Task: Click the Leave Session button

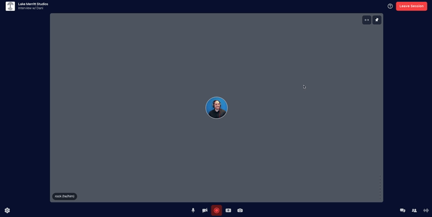Action: point(411,6)
